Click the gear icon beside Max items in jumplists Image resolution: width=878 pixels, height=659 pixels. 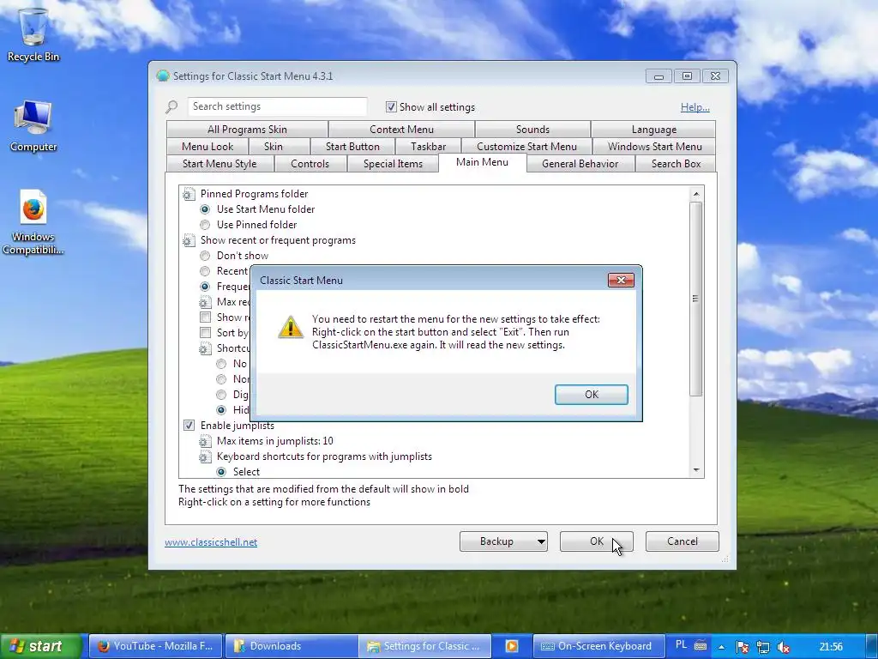205,441
